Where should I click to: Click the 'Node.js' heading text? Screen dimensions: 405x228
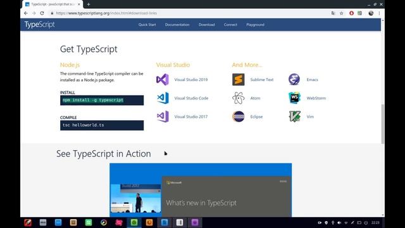tap(70, 65)
